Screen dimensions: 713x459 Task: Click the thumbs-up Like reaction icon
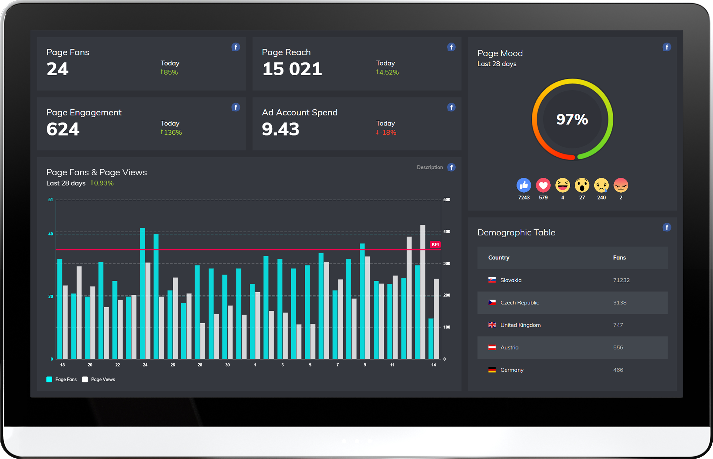point(524,185)
